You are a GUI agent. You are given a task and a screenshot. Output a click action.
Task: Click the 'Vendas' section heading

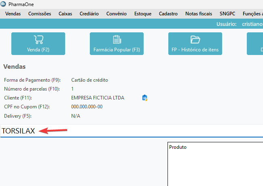15,67
